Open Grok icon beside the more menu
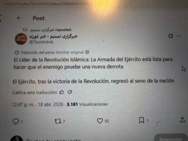This screenshot has height=141, width=188. click(x=171, y=36)
